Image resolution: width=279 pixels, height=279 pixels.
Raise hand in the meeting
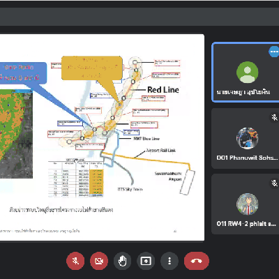tap(123, 261)
